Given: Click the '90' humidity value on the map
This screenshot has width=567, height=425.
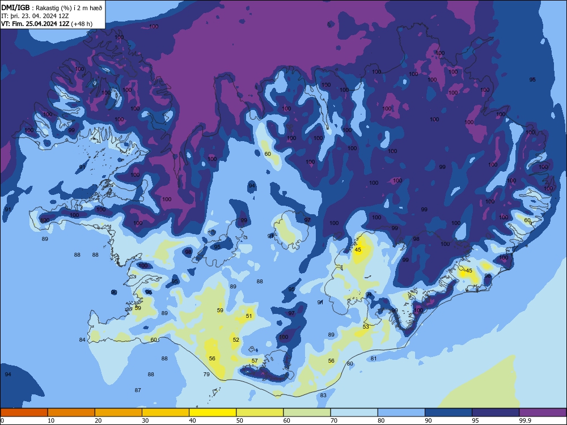Looking at the screenshot, I should pos(114,292).
